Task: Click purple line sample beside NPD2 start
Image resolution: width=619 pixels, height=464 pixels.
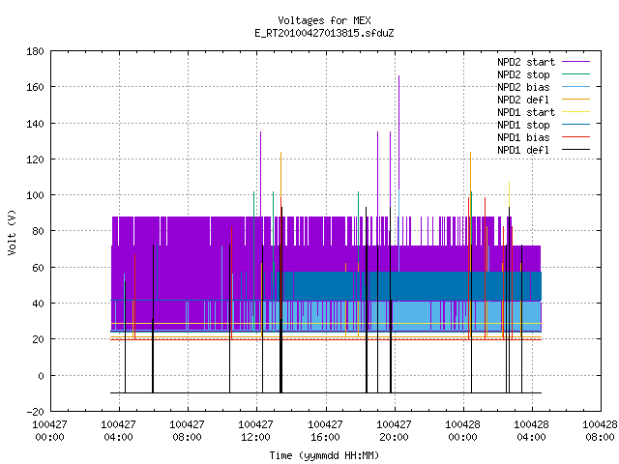Action: [x=575, y=62]
